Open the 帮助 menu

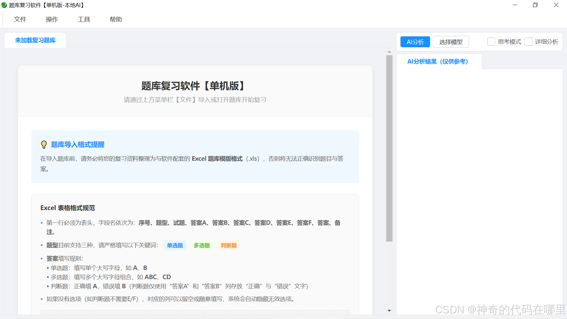point(116,19)
